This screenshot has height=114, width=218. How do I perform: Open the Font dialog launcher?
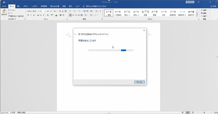coord(67,19)
